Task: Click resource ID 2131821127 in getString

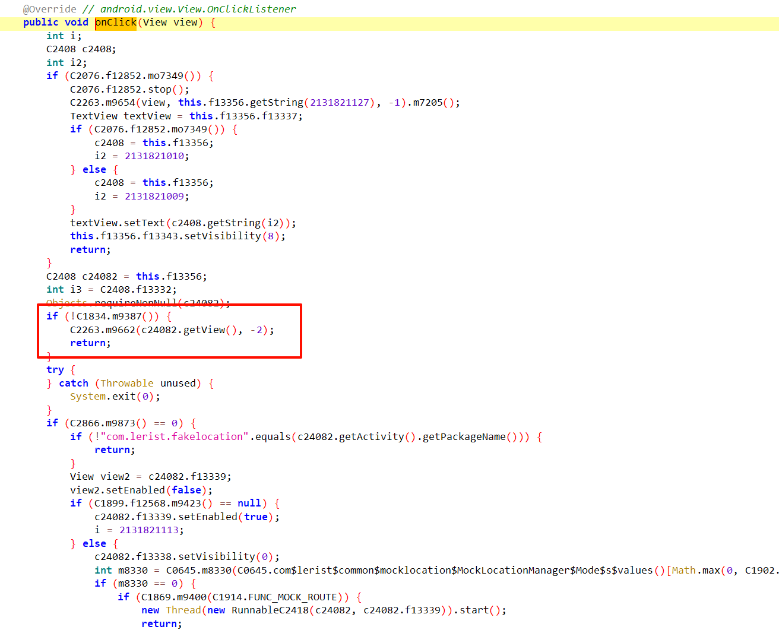Action: [340, 103]
